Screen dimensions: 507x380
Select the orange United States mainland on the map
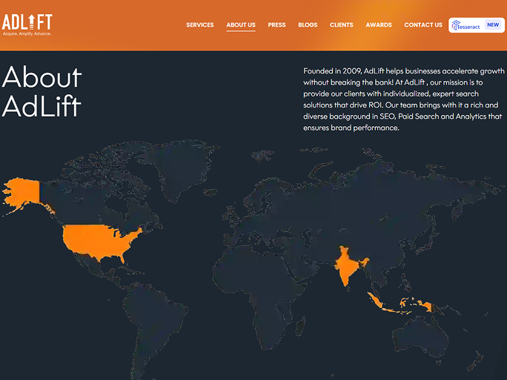(100, 240)
